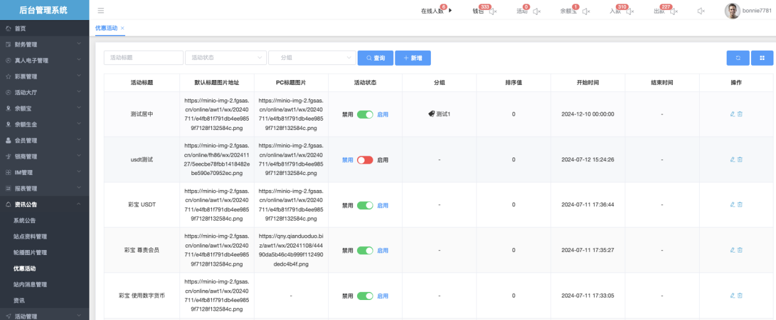The width and height of the screenshot is (776, 320).
Task: Toggle the status switch for 测试居中
Action: coord(365,114)
